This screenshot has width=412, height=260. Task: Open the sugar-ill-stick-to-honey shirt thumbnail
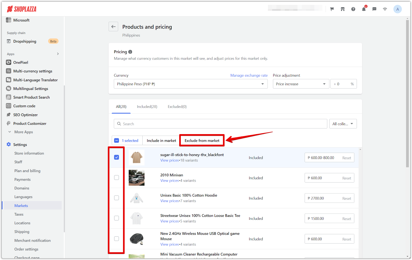[x=136, y=157]
